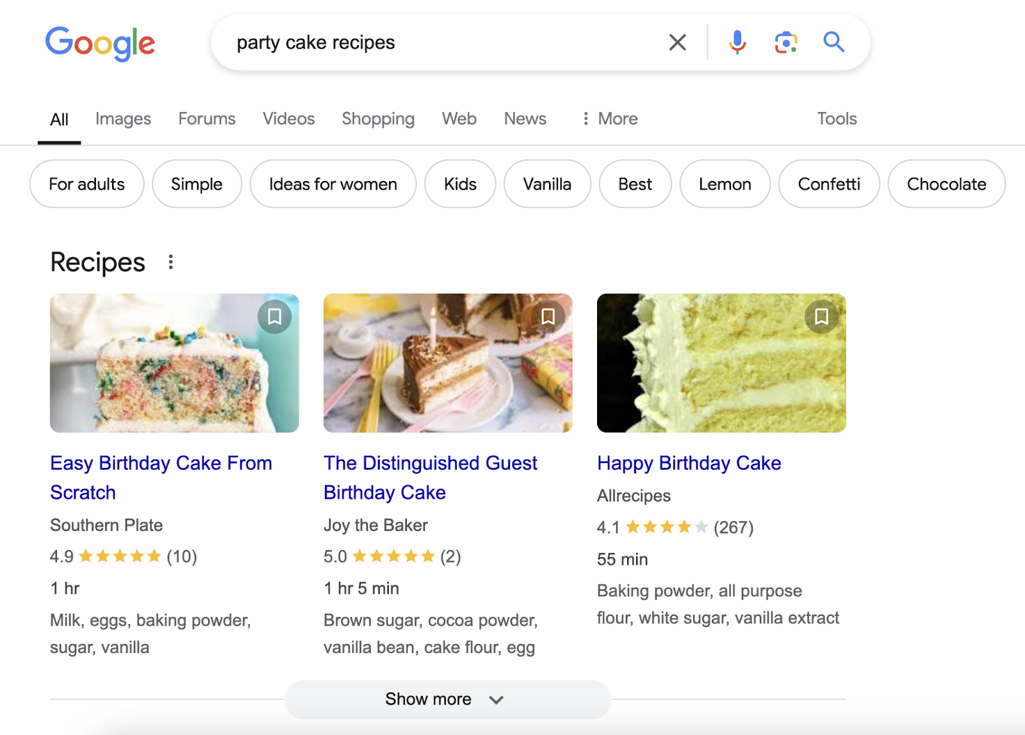Visit the Happy Birthday Cake Allrecipes page

(x=689, y=463)
